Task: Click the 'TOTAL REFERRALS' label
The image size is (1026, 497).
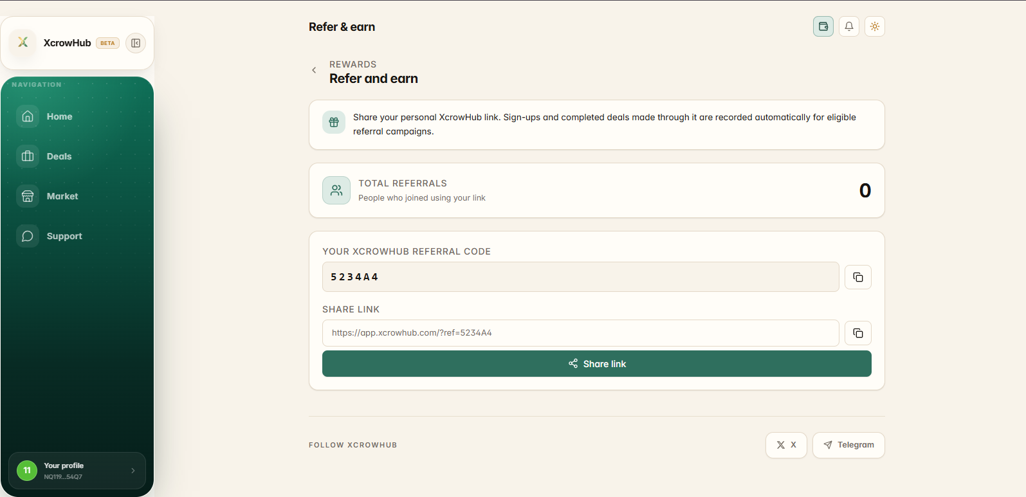Action: 403,183
